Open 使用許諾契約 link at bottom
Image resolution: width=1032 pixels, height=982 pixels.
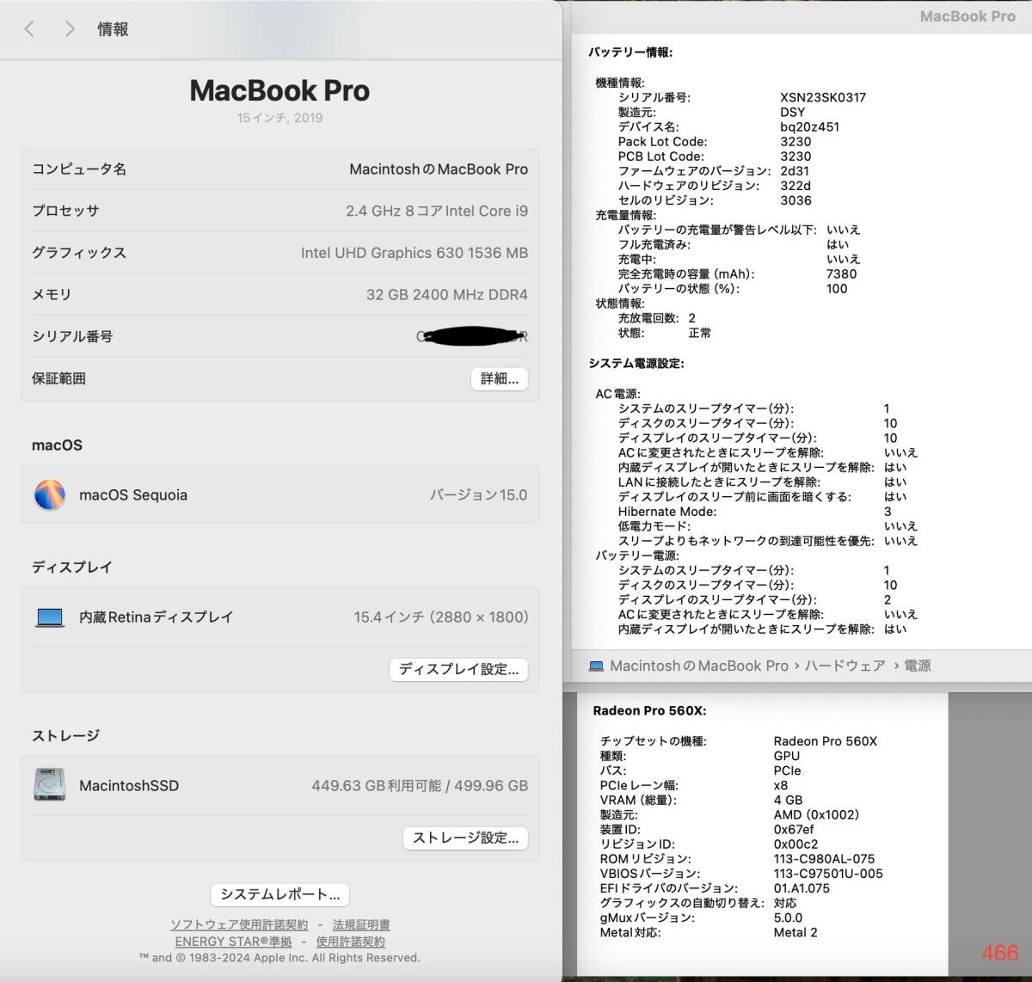click(x=350, y=942)
